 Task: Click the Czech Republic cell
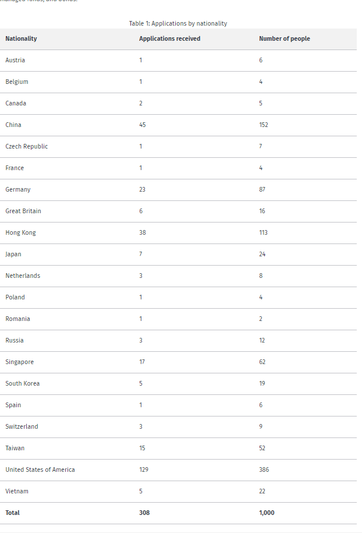(27, 147)
